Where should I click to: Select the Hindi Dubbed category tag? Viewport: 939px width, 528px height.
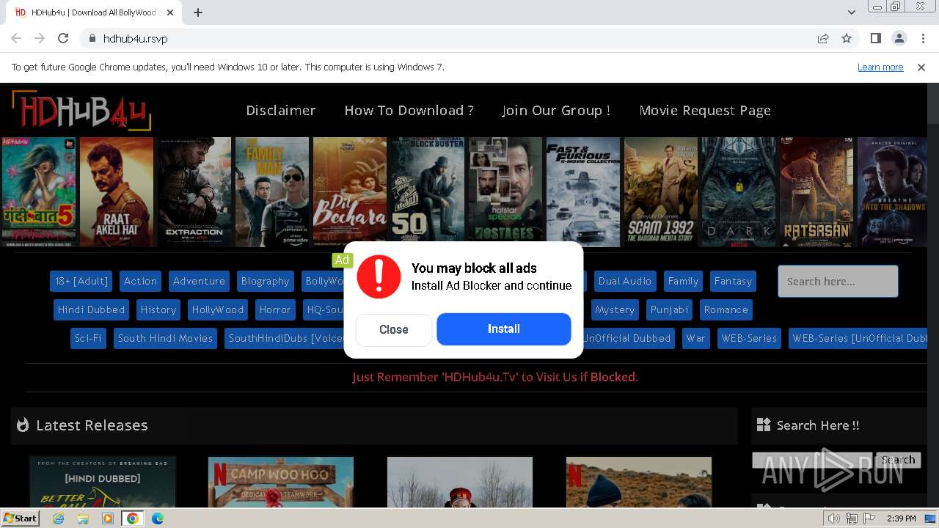[x=91, y=309]
